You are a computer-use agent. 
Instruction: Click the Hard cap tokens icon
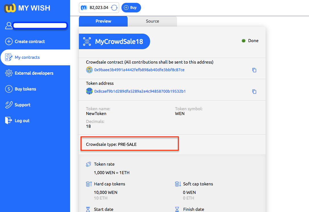pos(89,184)
